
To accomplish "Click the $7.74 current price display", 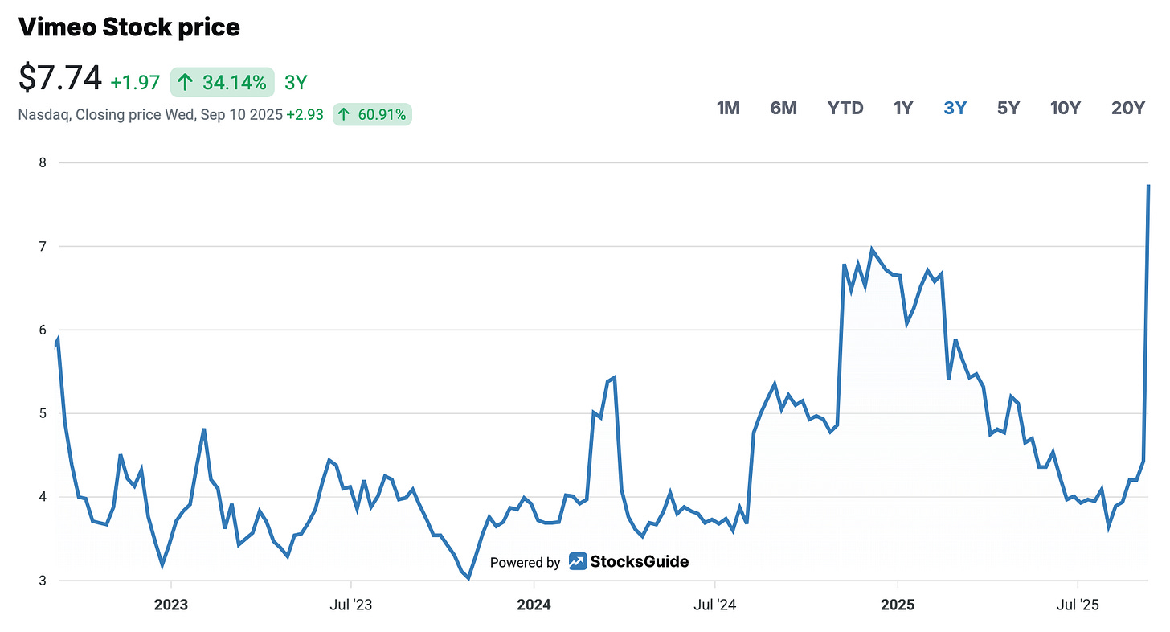I will 59,78.
